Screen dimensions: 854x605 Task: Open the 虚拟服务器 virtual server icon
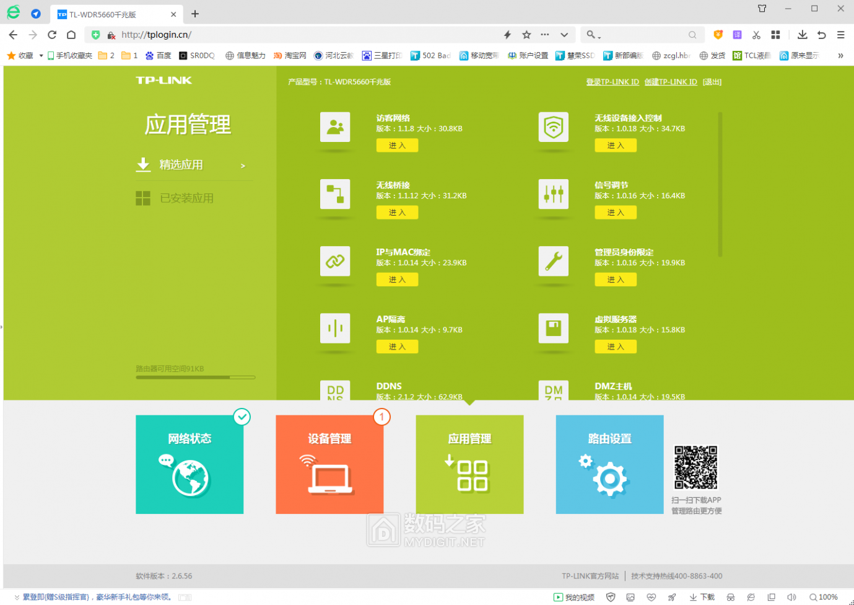(553, 328)
